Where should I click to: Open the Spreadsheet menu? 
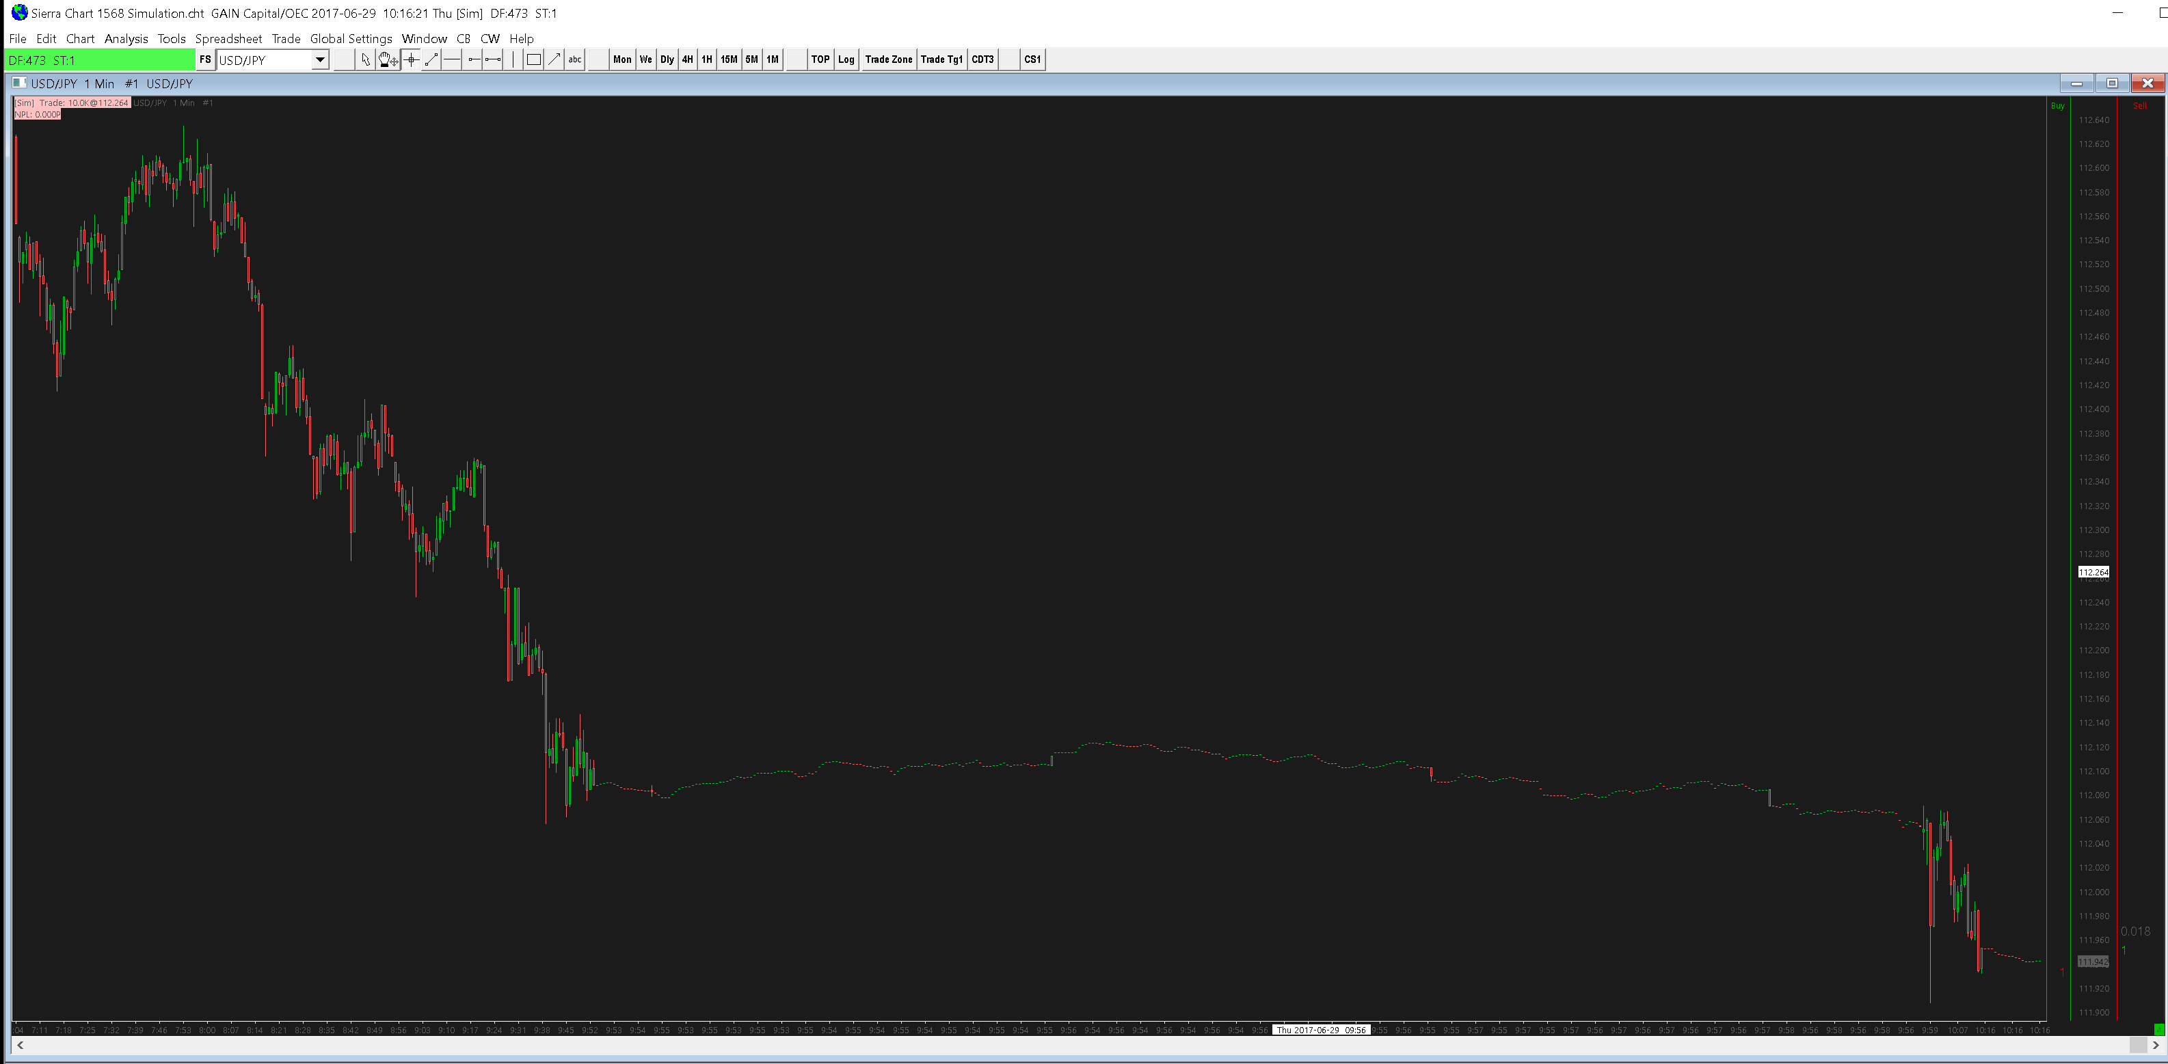(x=228, y=39)
